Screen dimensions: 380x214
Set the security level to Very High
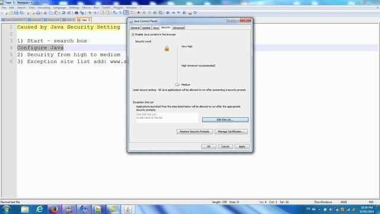point(187,46)
